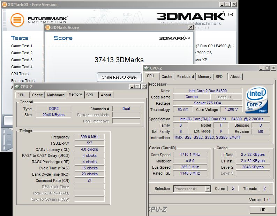Viewport: 277px width, 216px height.
Task: Maximize the 3DMark03 main window
Action: pos(228,5)
